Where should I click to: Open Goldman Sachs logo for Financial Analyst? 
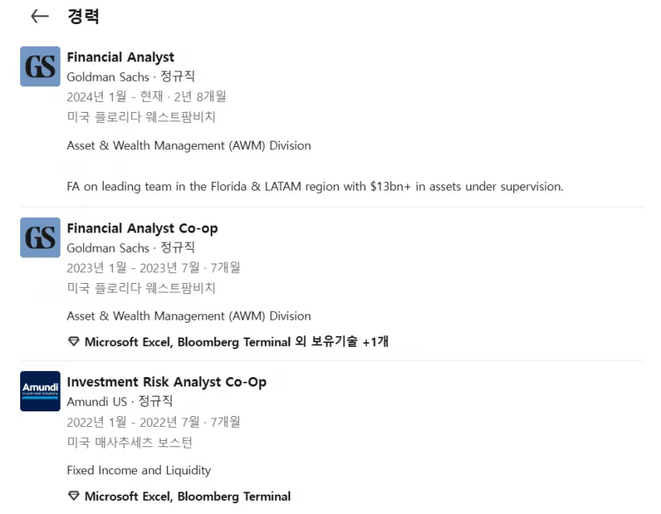(x=40, y=66)
